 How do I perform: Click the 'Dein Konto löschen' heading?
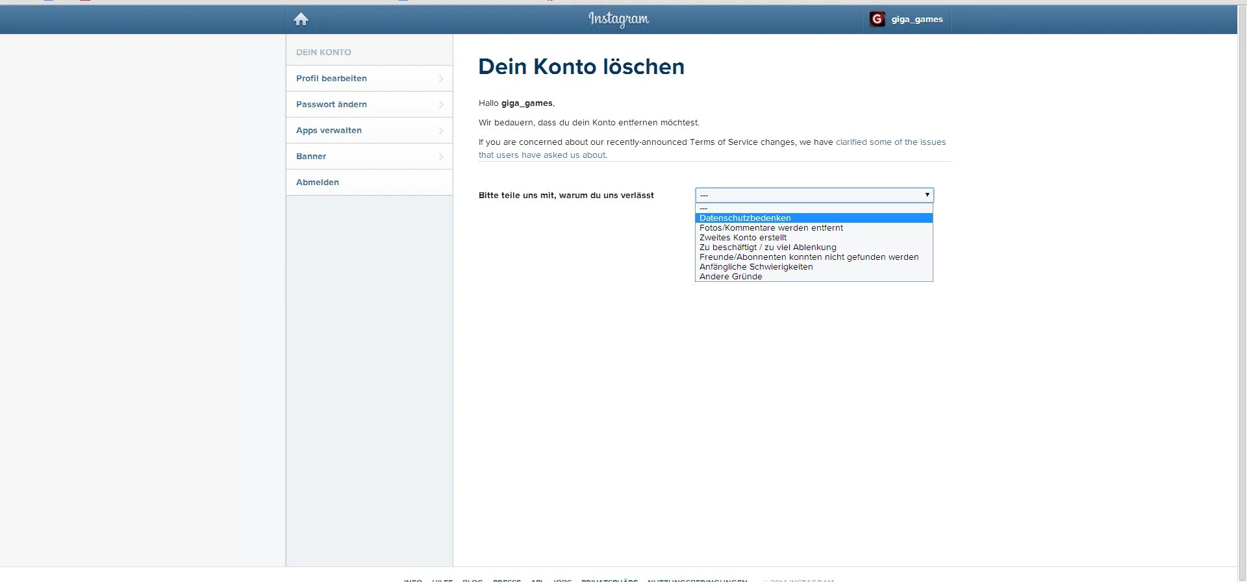(581, 67)
